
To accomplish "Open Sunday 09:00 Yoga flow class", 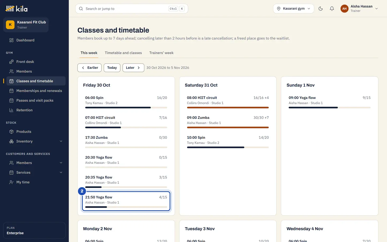I will point(329,102).
